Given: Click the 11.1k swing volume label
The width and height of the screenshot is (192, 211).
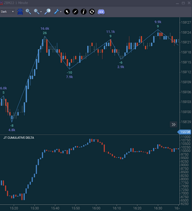Looking at the screenshot, I should coord(110,32).
